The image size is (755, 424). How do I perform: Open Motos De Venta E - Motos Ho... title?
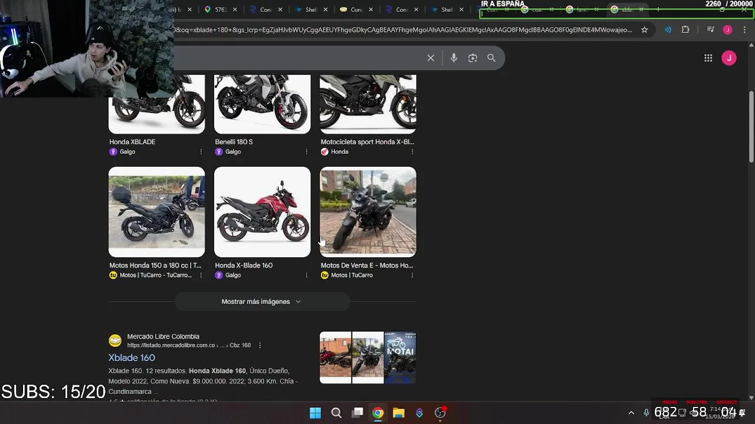(x=367, y=266)
